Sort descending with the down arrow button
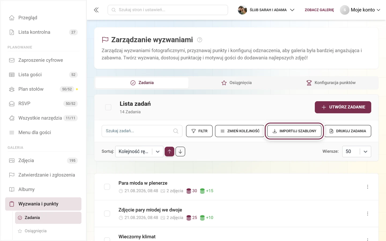386x241 pixels. pyautogui.click(x=180, y=152)
